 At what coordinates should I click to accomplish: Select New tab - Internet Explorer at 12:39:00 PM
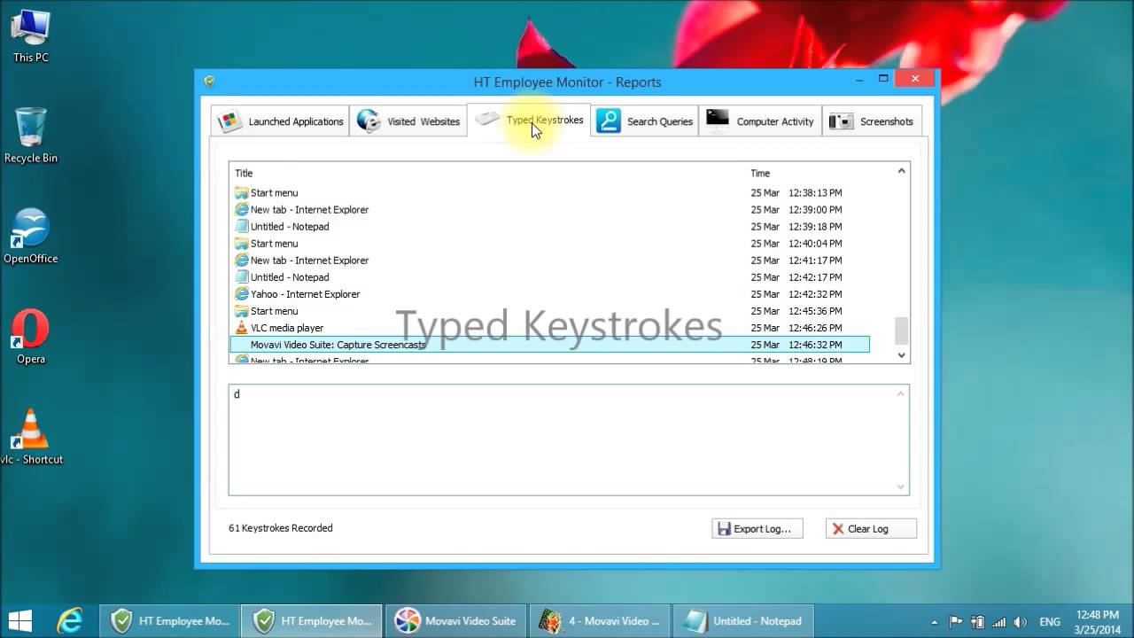[549, 209]
